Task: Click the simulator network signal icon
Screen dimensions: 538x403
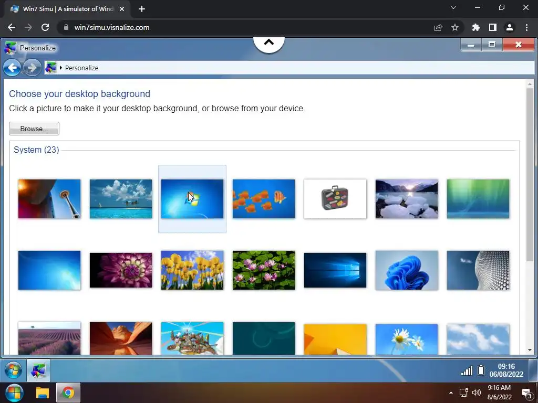Action: 467,370
